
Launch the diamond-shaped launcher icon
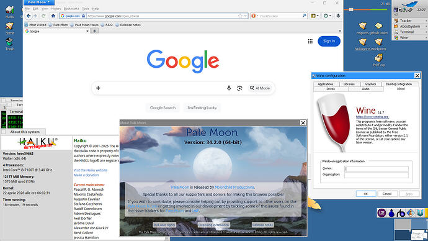tap(411, 213)
